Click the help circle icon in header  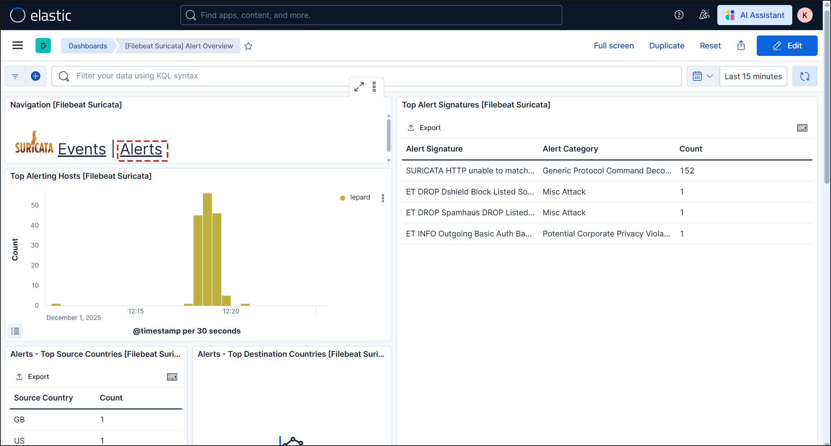(x=679, y=15)
